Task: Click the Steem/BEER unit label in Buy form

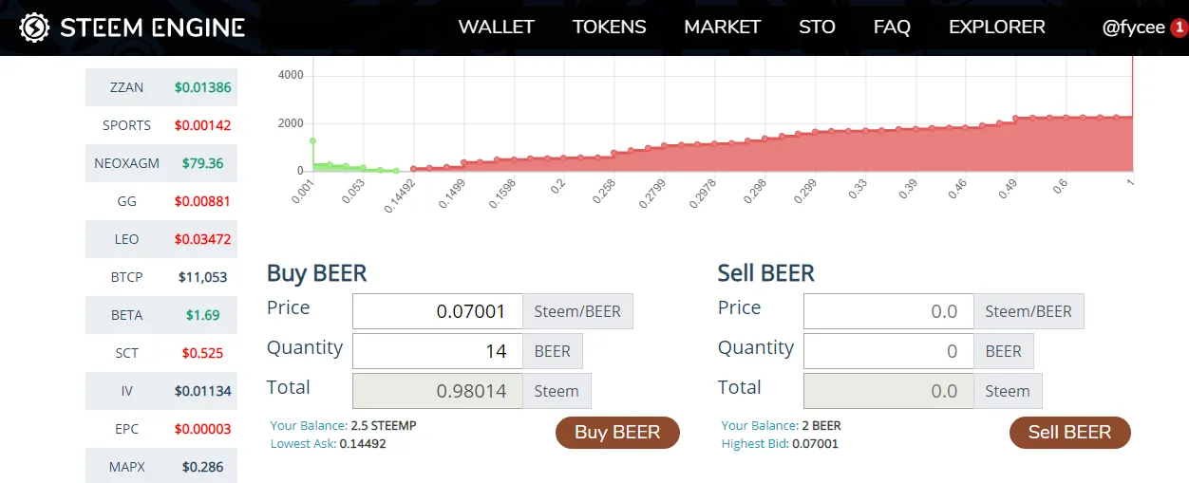Action: (x=577, y=311)
